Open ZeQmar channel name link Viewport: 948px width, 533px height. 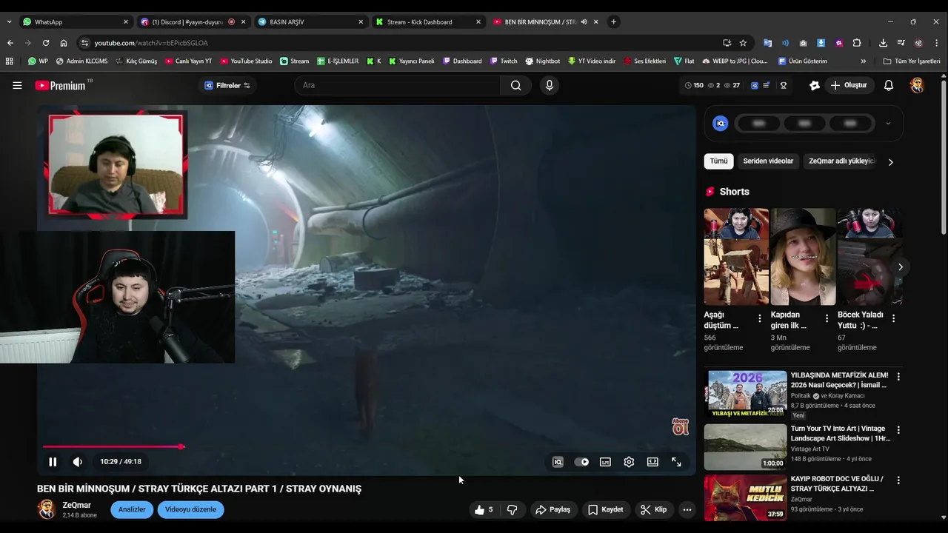pyautogui.click(x=76, y=505)
